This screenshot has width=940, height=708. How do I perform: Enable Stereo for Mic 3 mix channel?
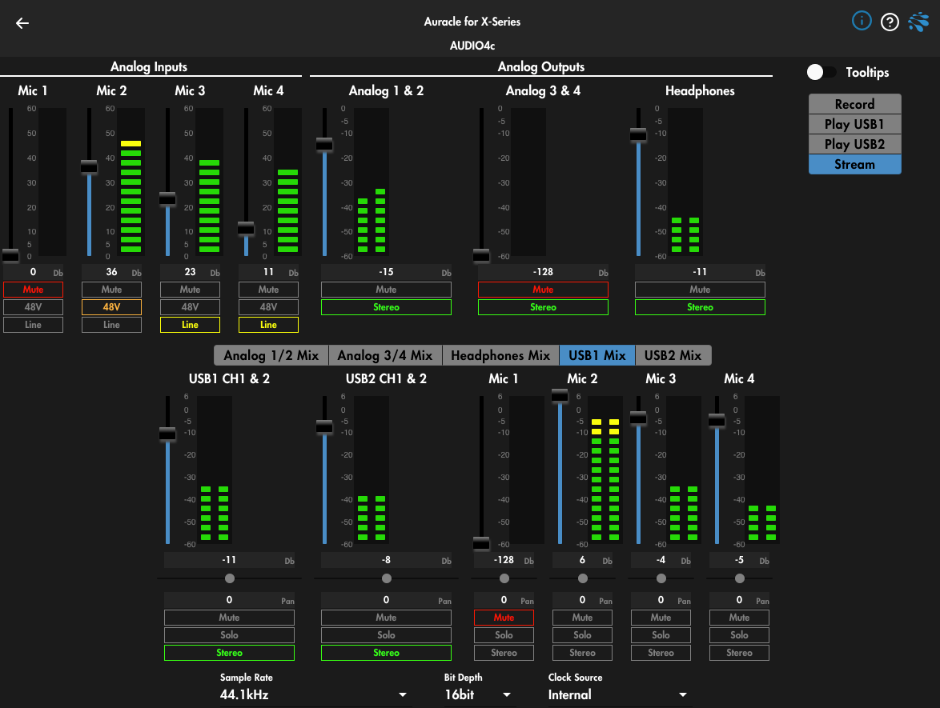tap(661, 653)
